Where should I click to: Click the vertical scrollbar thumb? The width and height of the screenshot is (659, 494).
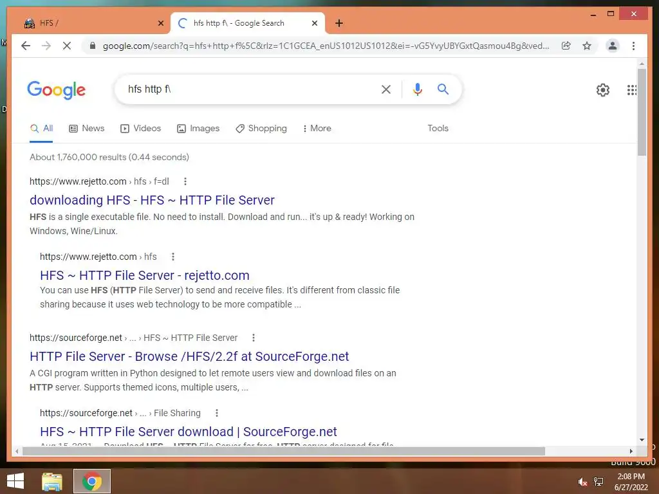click(642, 112)
